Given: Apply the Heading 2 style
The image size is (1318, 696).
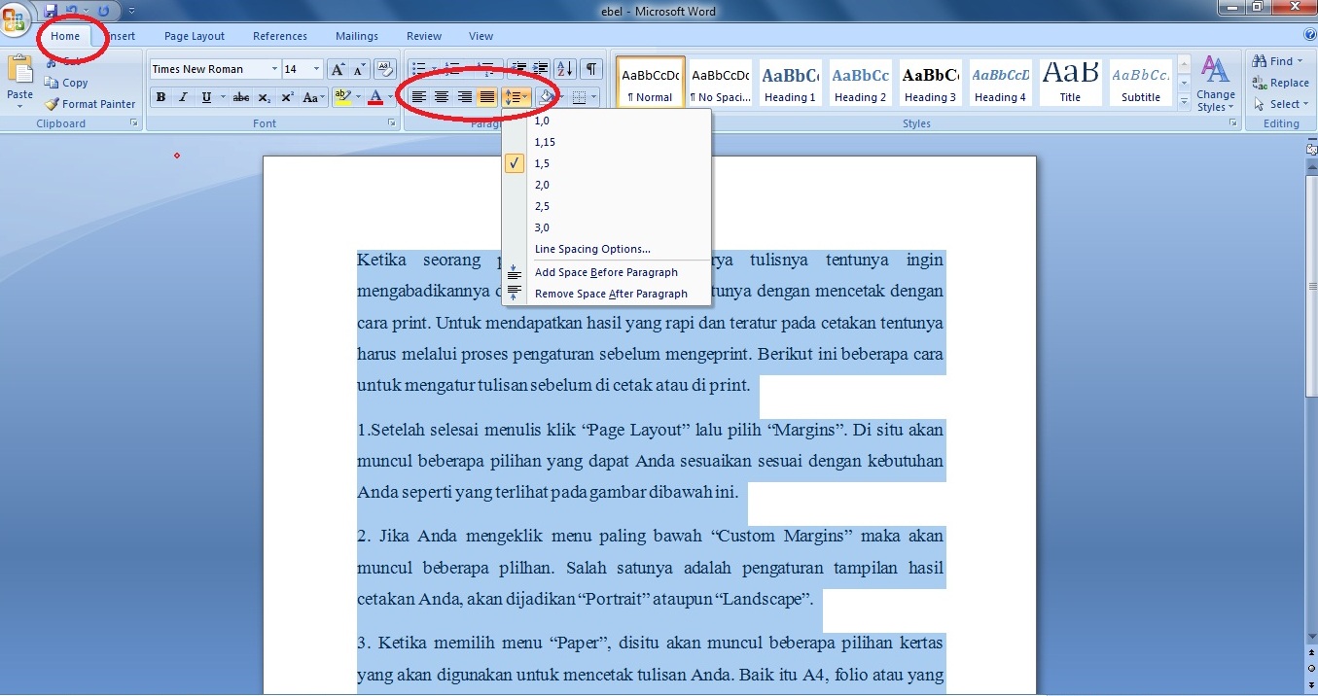Looking at the screenshot, I should [x=860, y=82].
